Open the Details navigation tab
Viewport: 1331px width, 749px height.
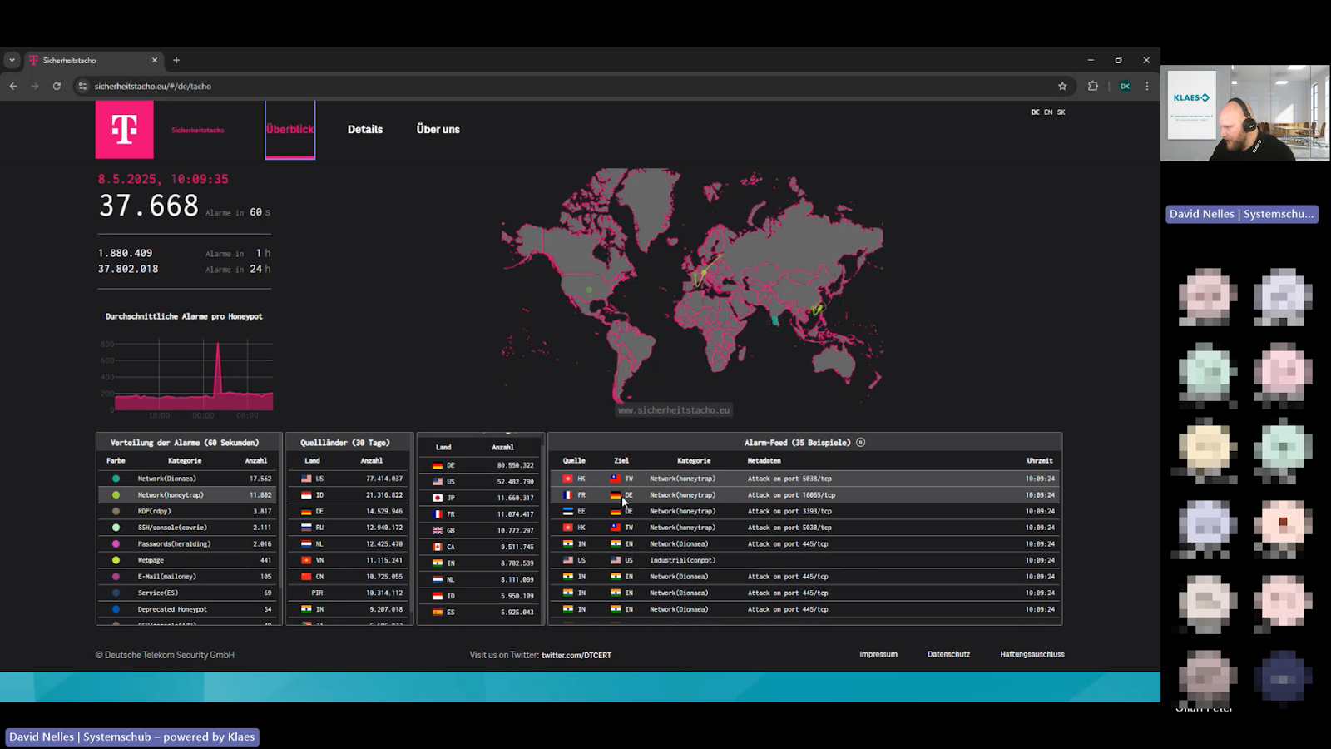tap(365, 130)
